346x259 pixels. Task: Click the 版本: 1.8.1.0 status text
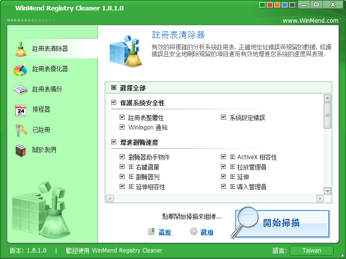coord(28,251)
